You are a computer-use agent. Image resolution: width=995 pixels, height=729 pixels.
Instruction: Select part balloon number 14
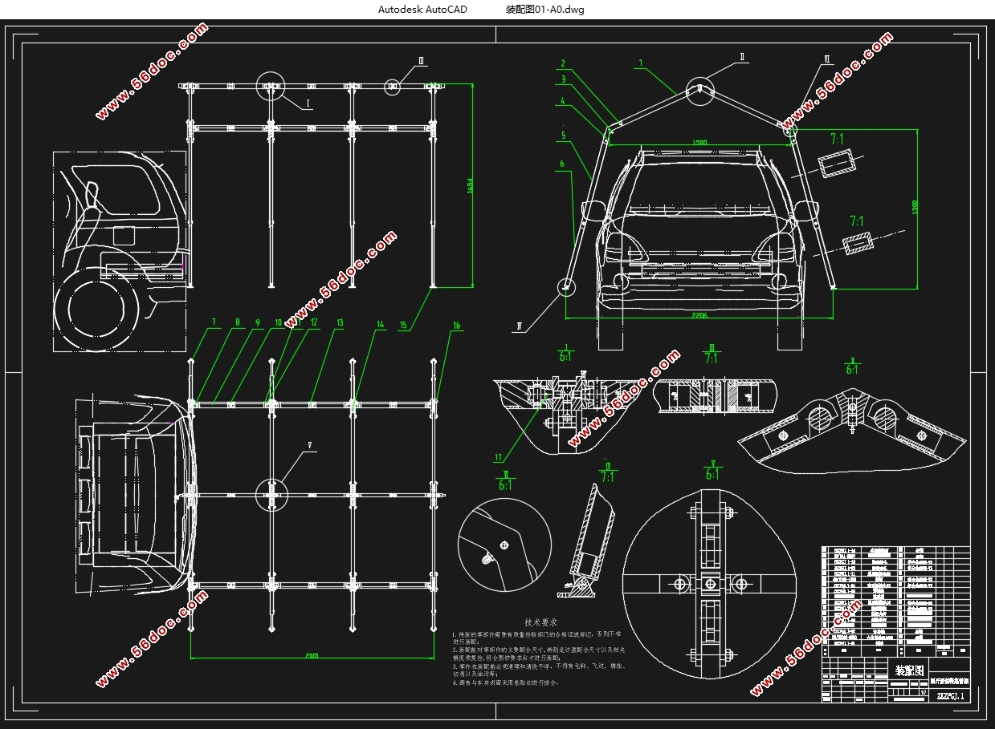381,325
